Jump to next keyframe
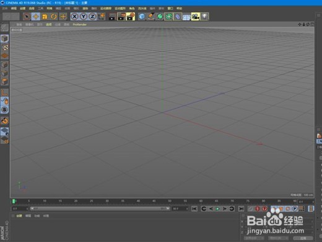Viewport: 322px width, 242px height. [232, 208]
